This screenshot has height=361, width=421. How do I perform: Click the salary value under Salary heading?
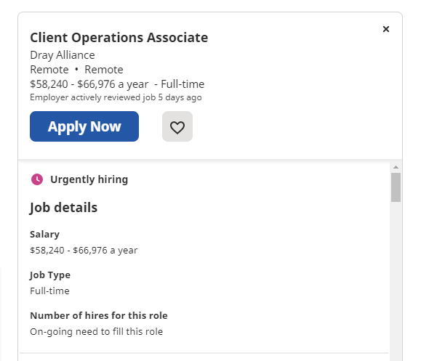pos(84,251)
